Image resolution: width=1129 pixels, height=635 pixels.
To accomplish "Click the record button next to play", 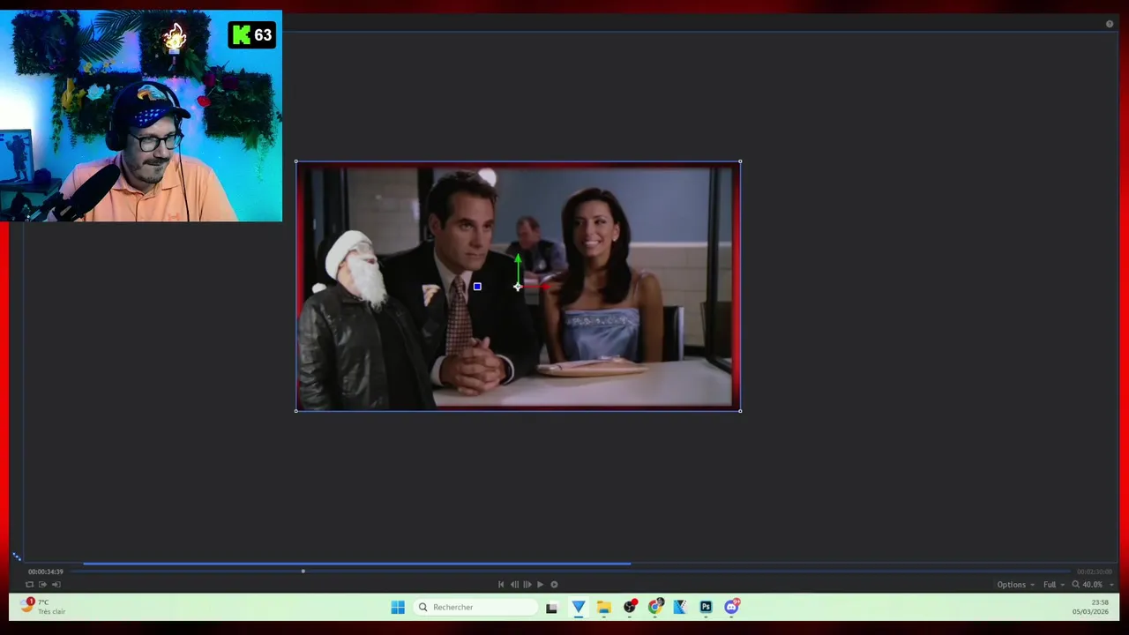I will [x=554, y=584].
